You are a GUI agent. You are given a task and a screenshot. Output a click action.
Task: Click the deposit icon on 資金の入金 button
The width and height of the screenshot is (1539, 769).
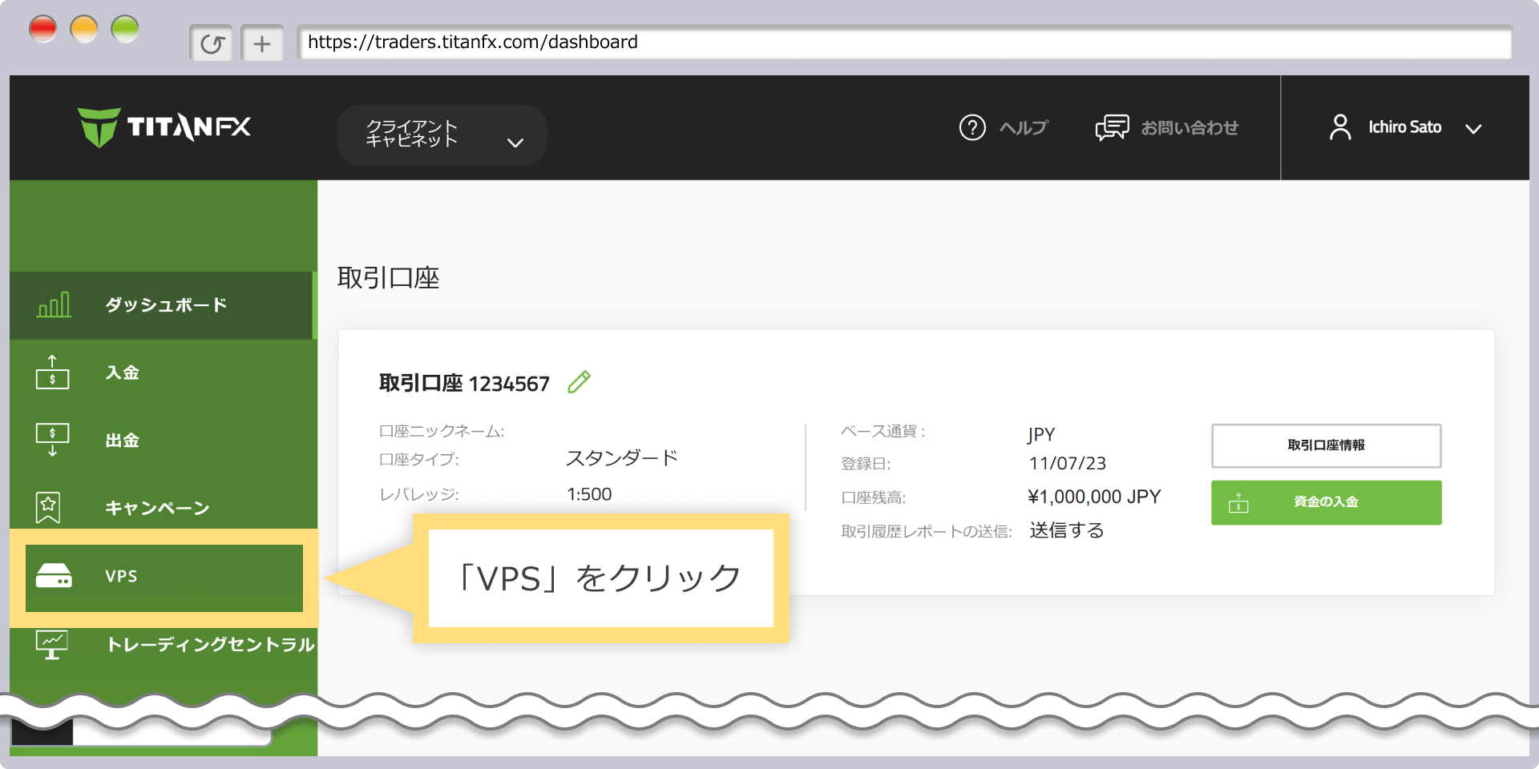1238,503
